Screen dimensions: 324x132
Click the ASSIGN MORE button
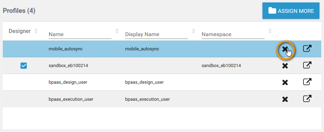[x=291, y=11]
